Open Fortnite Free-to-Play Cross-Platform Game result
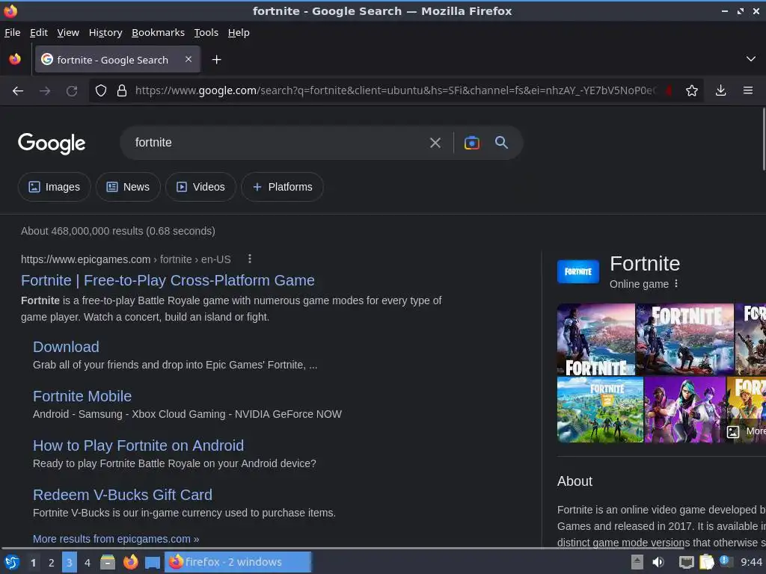 coord(168,280)
